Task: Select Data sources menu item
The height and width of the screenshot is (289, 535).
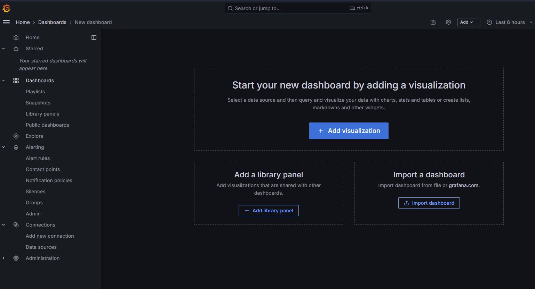Action: coord(41,247)
